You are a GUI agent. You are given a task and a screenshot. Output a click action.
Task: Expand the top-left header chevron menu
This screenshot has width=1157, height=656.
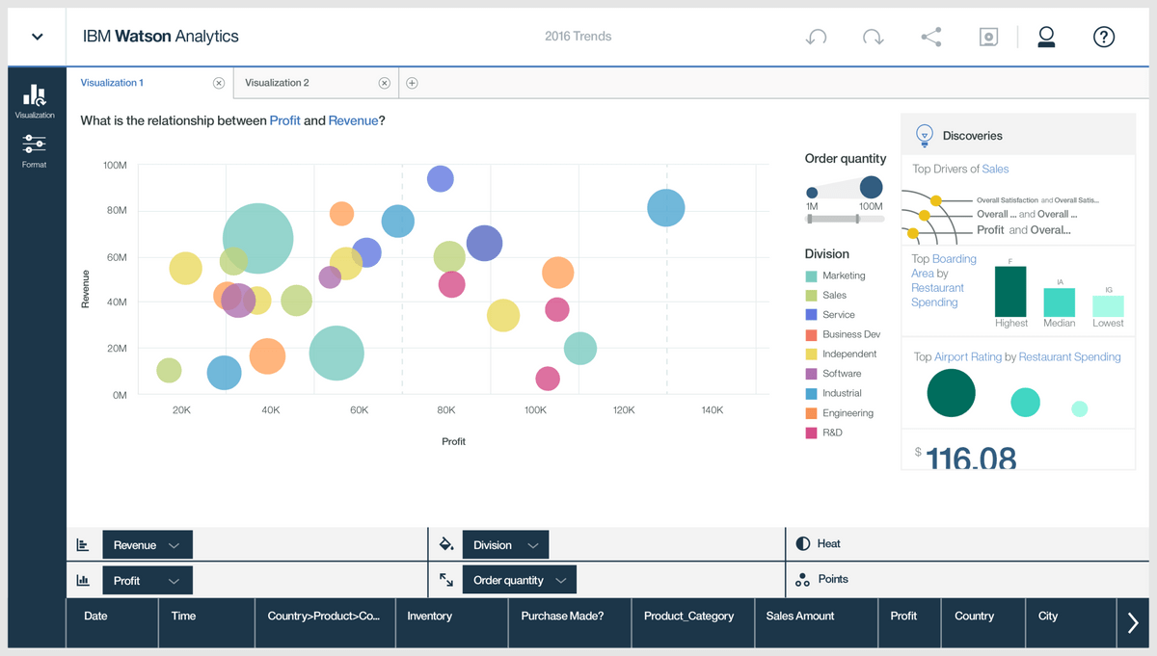(x=38, y=37)
